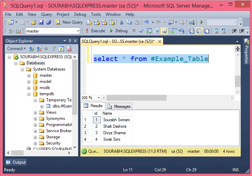This screenshot has width=252, height=176.
Task: Open the Output panel tab
Action: [x=16, y=162]
